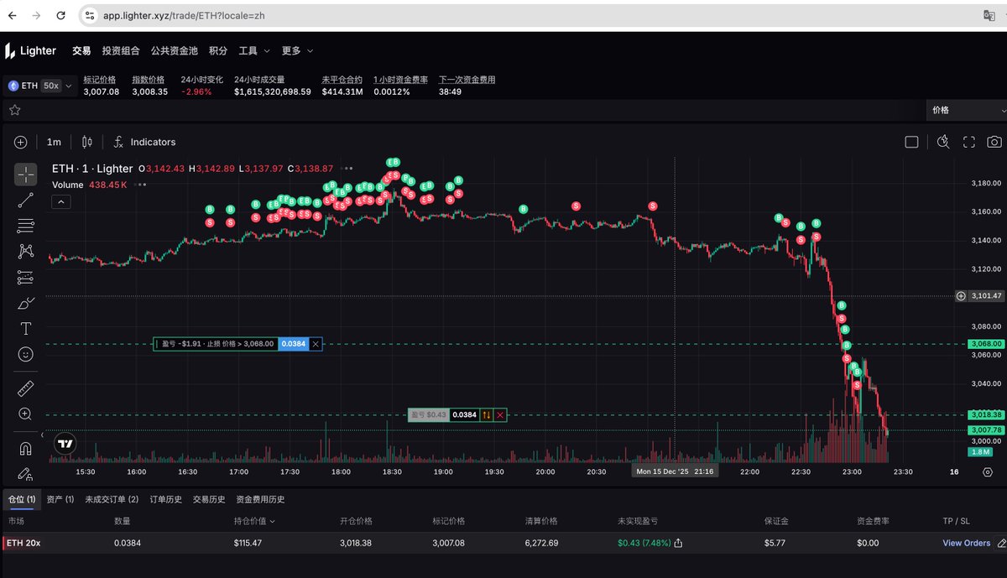Expand the 工具 menu
The image size is (1007, 578).
click(x=254, y=50)
